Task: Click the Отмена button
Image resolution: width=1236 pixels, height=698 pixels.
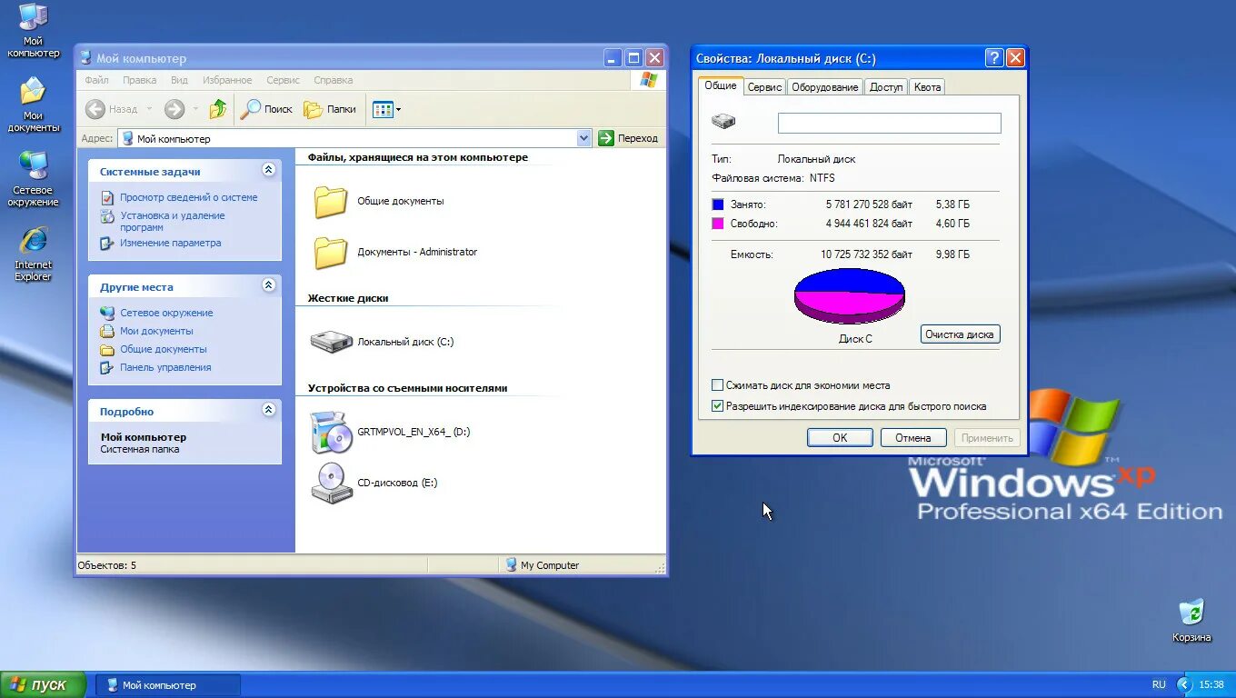Action: tap(913, 438)
